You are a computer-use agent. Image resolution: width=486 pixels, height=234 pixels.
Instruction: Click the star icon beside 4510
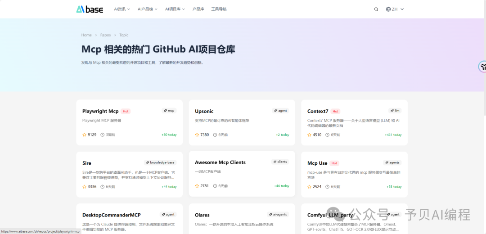point(309,135)
